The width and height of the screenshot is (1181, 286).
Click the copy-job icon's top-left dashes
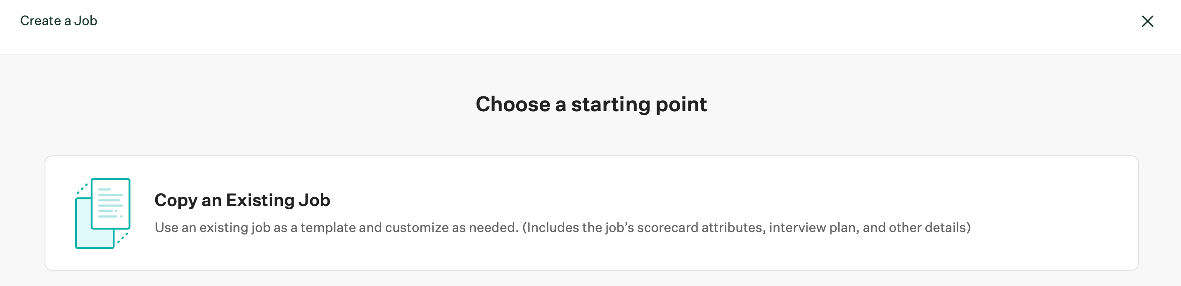coord(83,188)
